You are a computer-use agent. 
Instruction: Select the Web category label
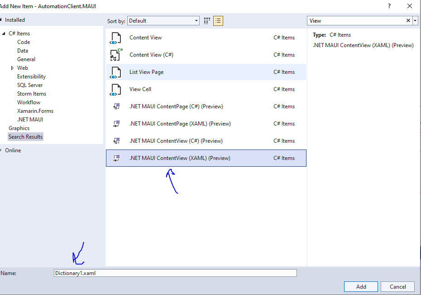pyautogui.click(x=23, y=68)
